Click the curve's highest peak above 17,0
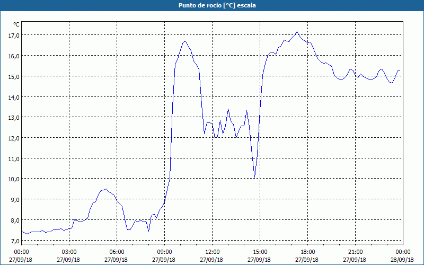This screenshot has height=265, width=424. pyautogui.click(x=297, y=32)
